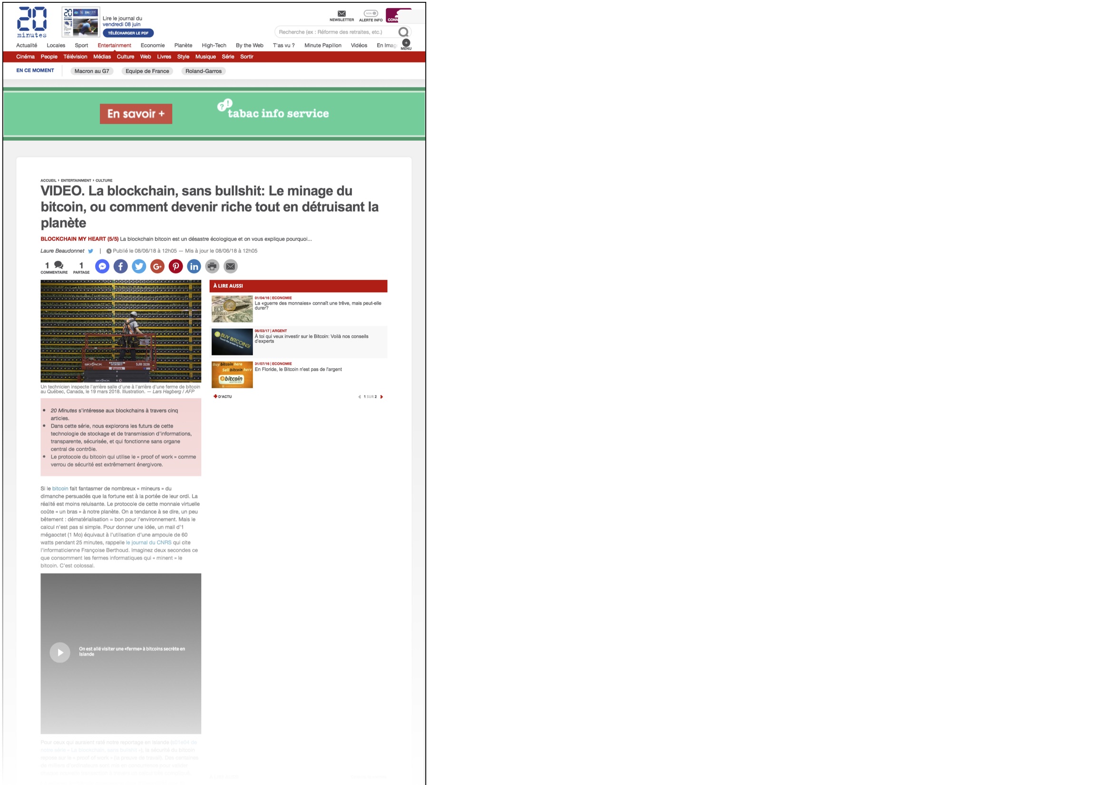Screen dimensions: 1112x785
Task: Click the search magnifier icon
Action: (x=403, y=32)
